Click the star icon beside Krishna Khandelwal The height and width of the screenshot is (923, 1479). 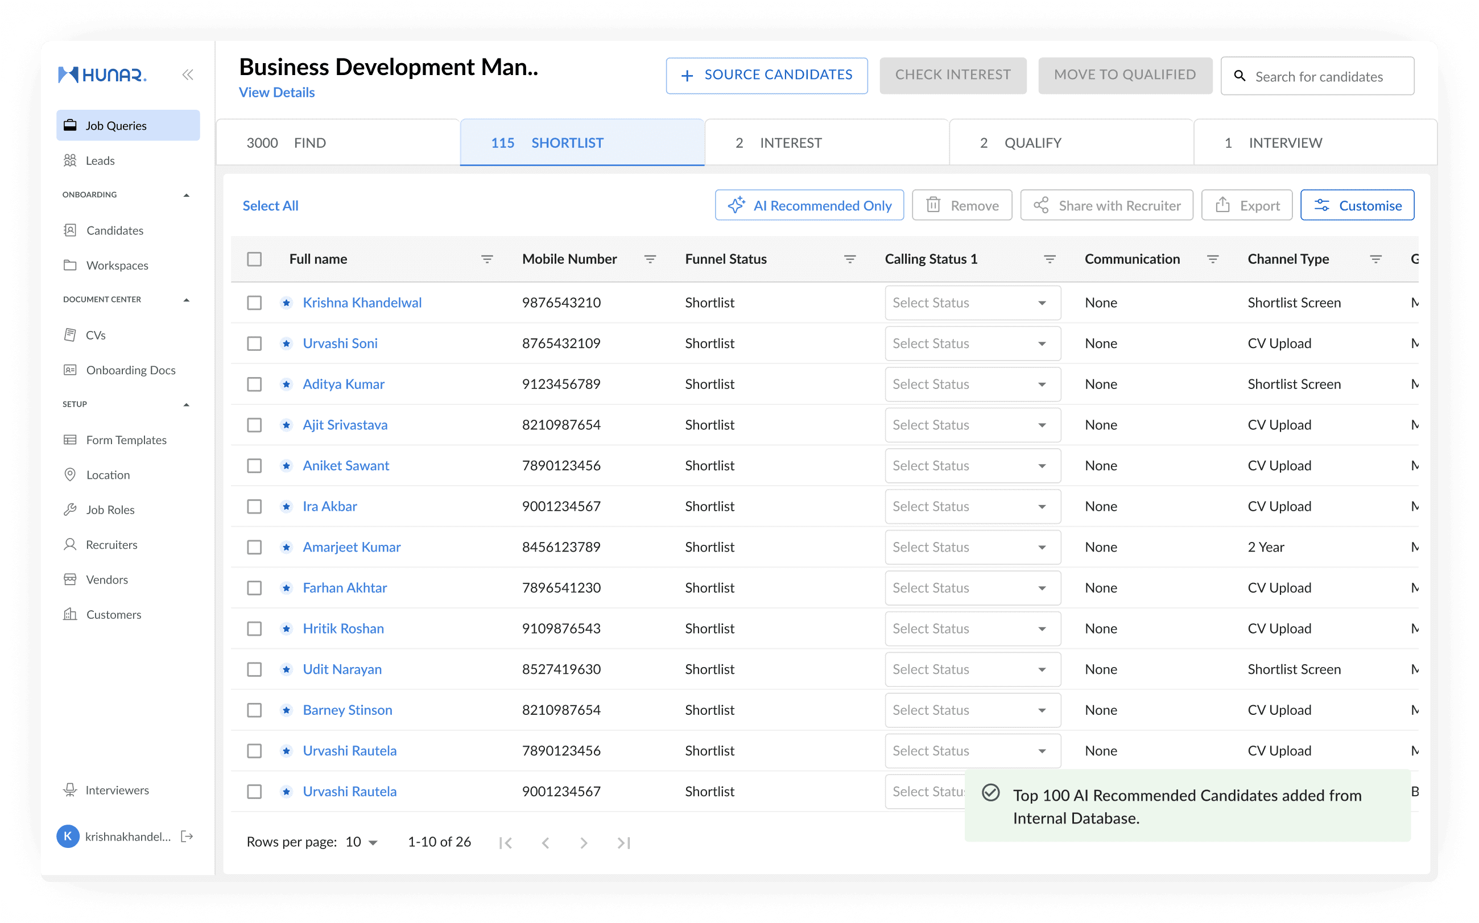click(286, 303)
